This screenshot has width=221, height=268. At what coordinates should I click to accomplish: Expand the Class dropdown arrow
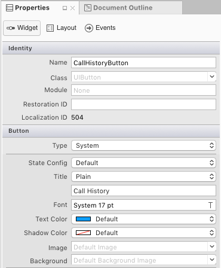[x=212, y=77]
